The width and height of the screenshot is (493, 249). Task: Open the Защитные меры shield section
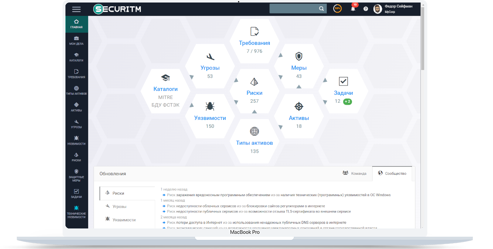(76, 172)
